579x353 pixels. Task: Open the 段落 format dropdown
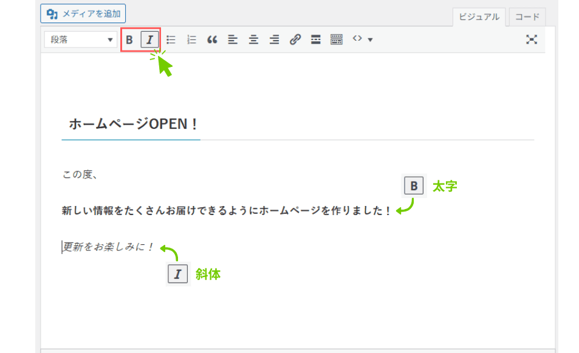click(x=80, y=39)
